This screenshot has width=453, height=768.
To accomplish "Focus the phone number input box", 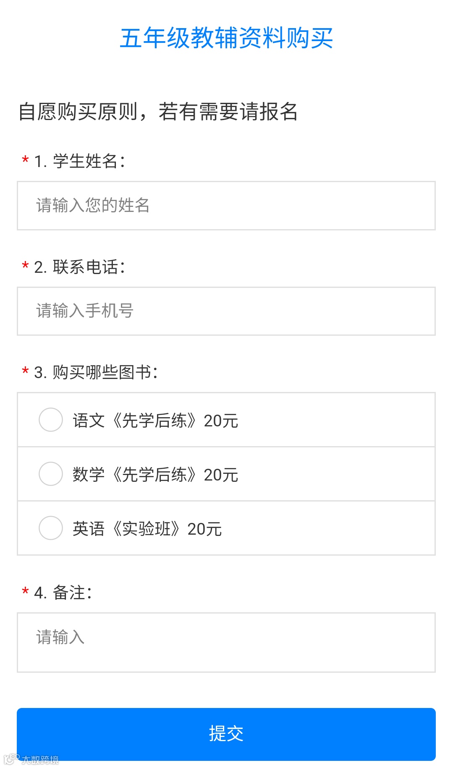I will 226,311.
